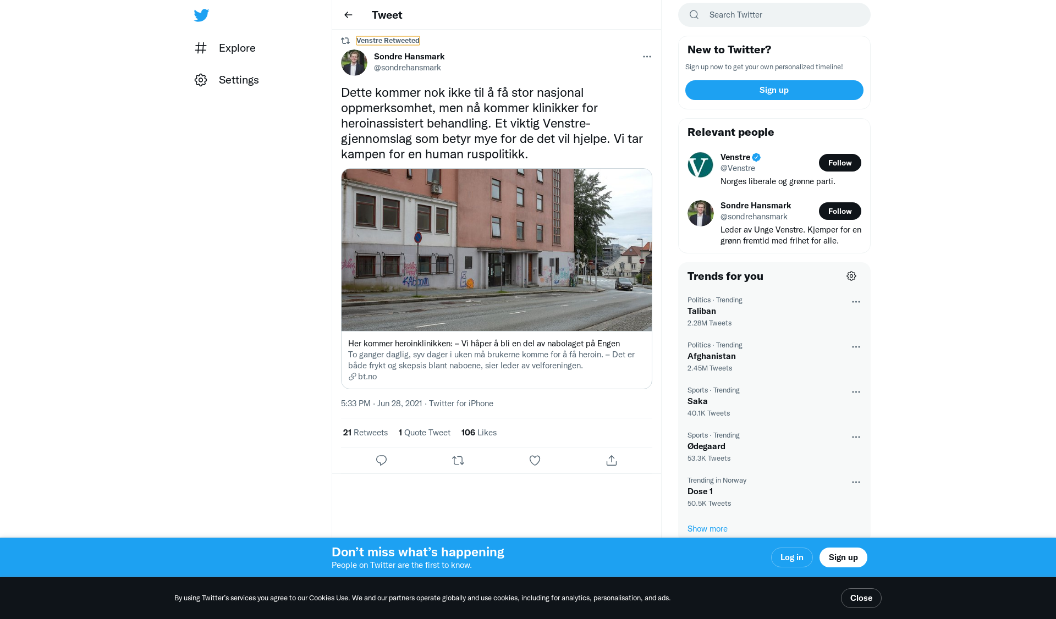Click the Twitter bird logo
This screenshot has height=619, width=1056.
coord(201,15)
